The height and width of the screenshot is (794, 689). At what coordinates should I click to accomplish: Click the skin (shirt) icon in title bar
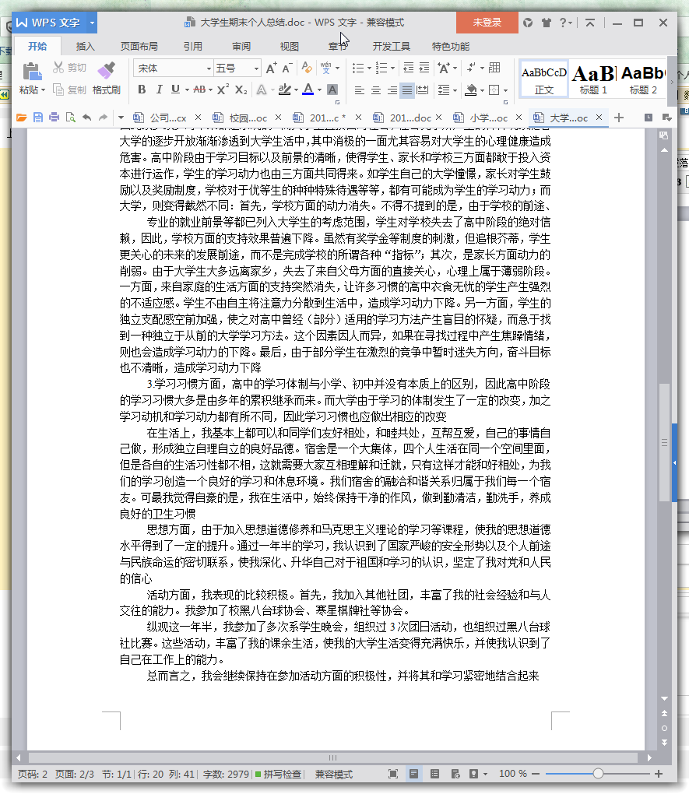pos(546,23)
